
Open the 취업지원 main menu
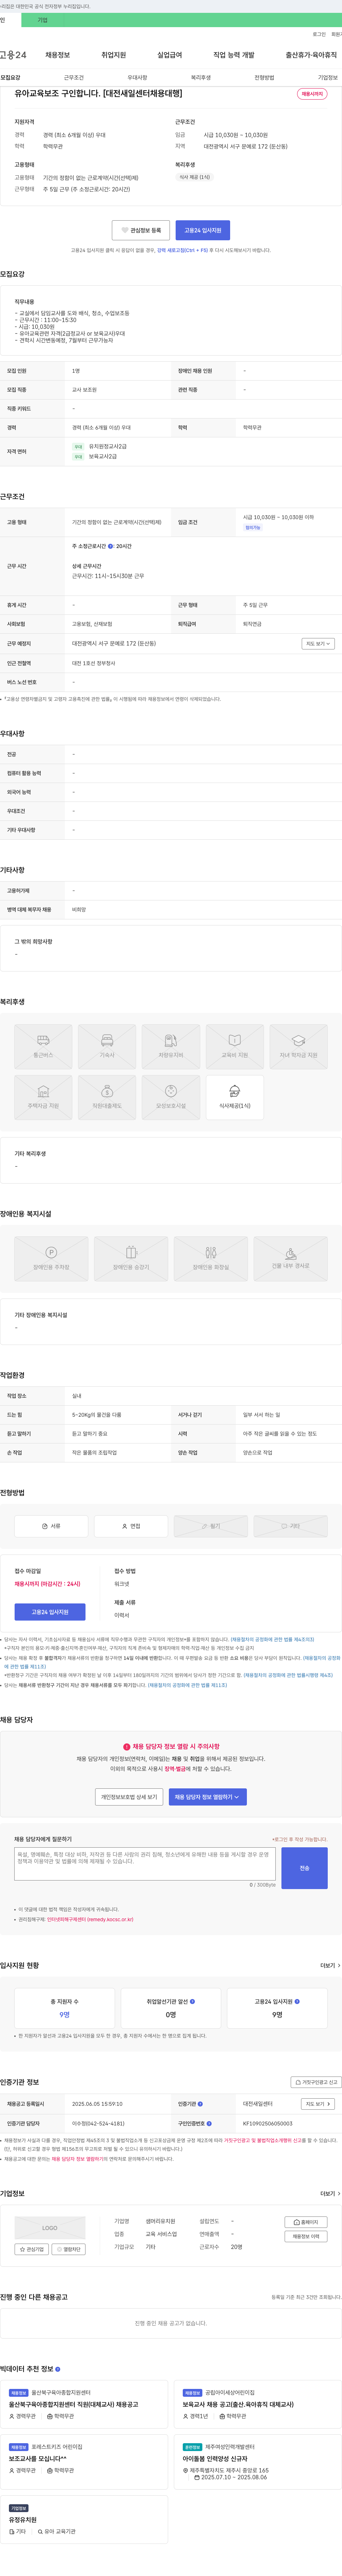114,55
